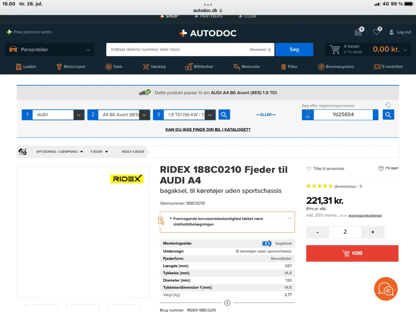Click the På lager box icon

click(x=381, y=168)
